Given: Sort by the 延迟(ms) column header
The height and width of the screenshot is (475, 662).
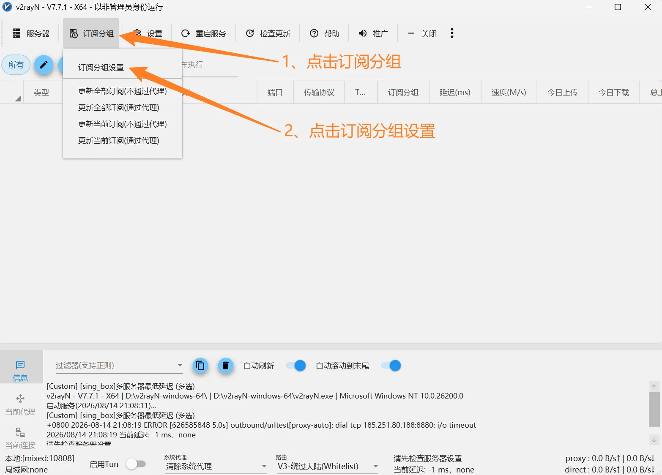Looking at the screenshot, I should (455, 92).
